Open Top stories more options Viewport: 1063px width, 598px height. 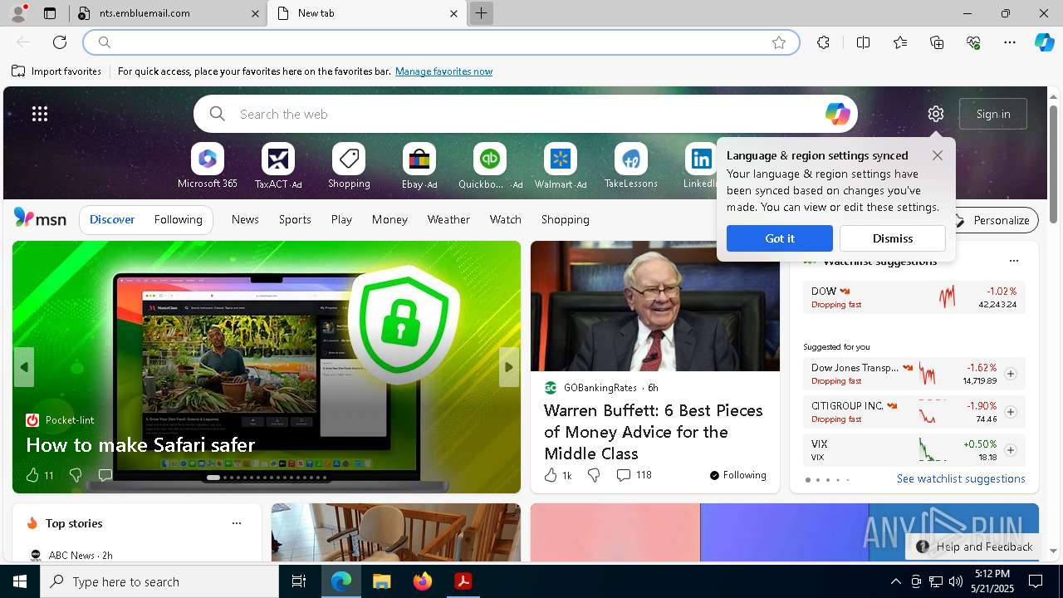coord(237,523)
